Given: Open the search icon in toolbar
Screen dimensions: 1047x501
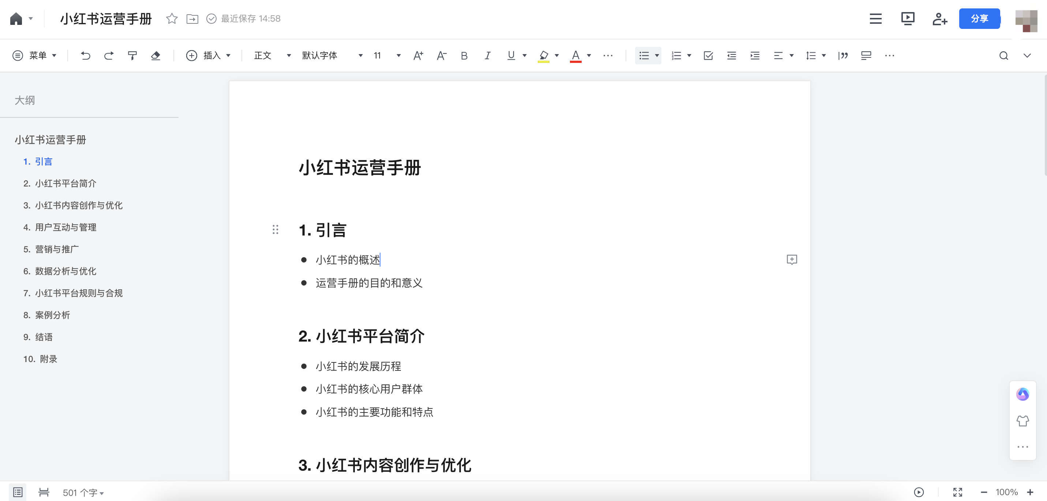Looking at the screenshot, I should [x=1003, y=56].
